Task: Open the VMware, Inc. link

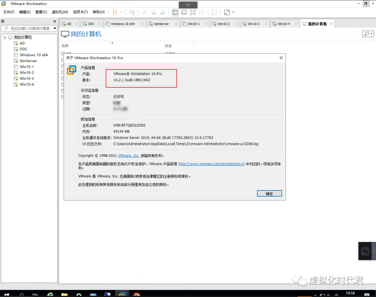Action: (x=128, y=156)
